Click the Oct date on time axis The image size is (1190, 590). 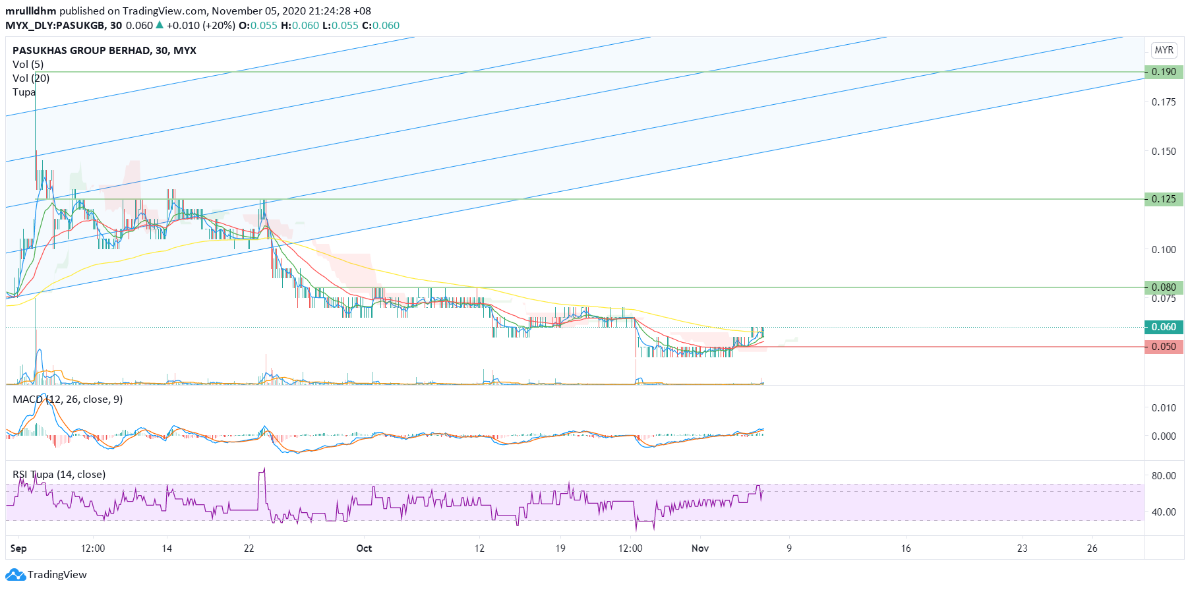[364, 548]
